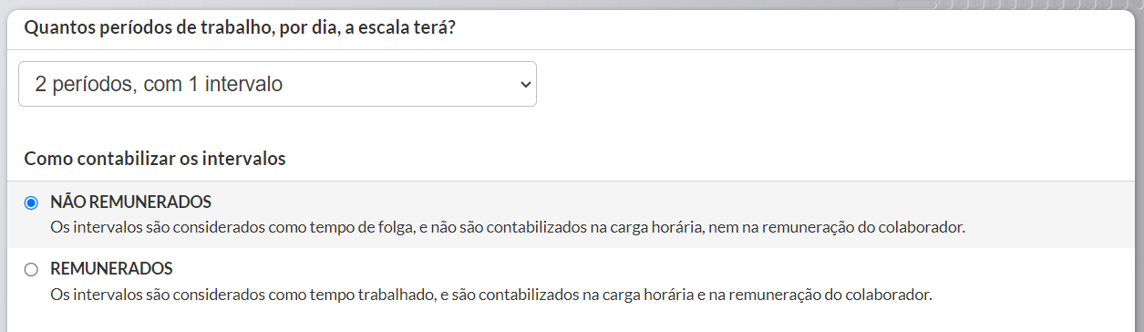The width and height of the screenshot is (1144, 332).
Task: Click the white row of the REMUNERADOS option
Action: 572,282
